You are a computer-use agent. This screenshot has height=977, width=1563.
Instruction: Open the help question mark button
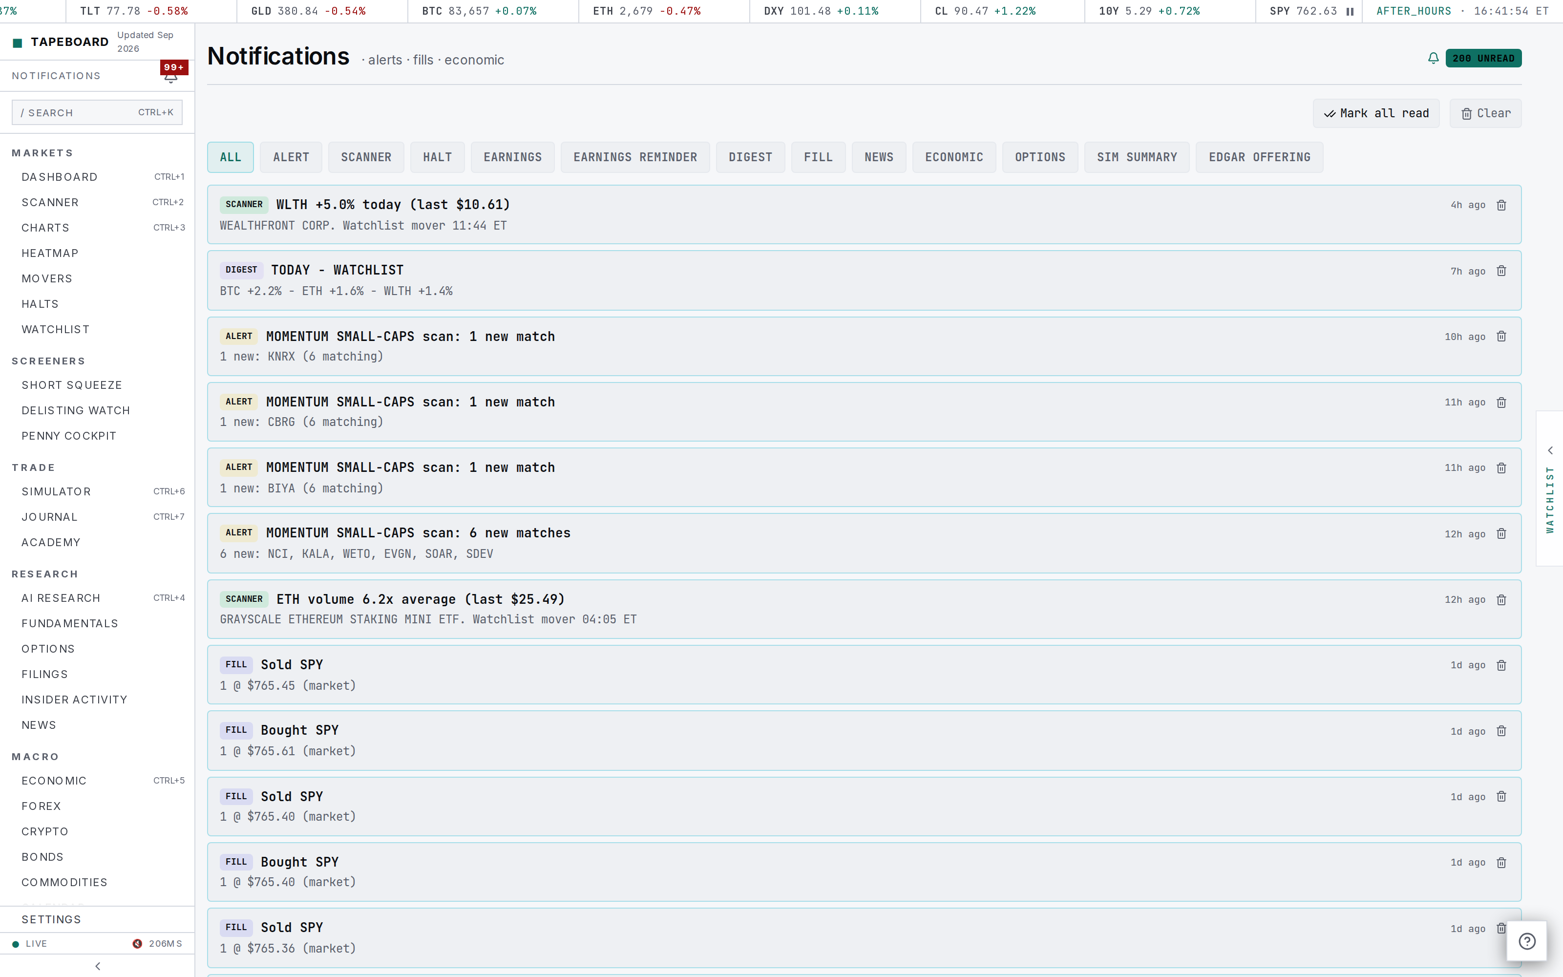point(1527,941)
